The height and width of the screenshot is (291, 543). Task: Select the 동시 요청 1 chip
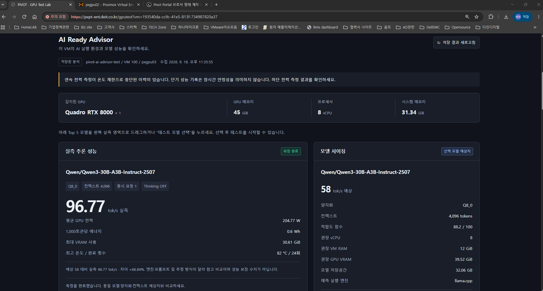pos(127,186)
